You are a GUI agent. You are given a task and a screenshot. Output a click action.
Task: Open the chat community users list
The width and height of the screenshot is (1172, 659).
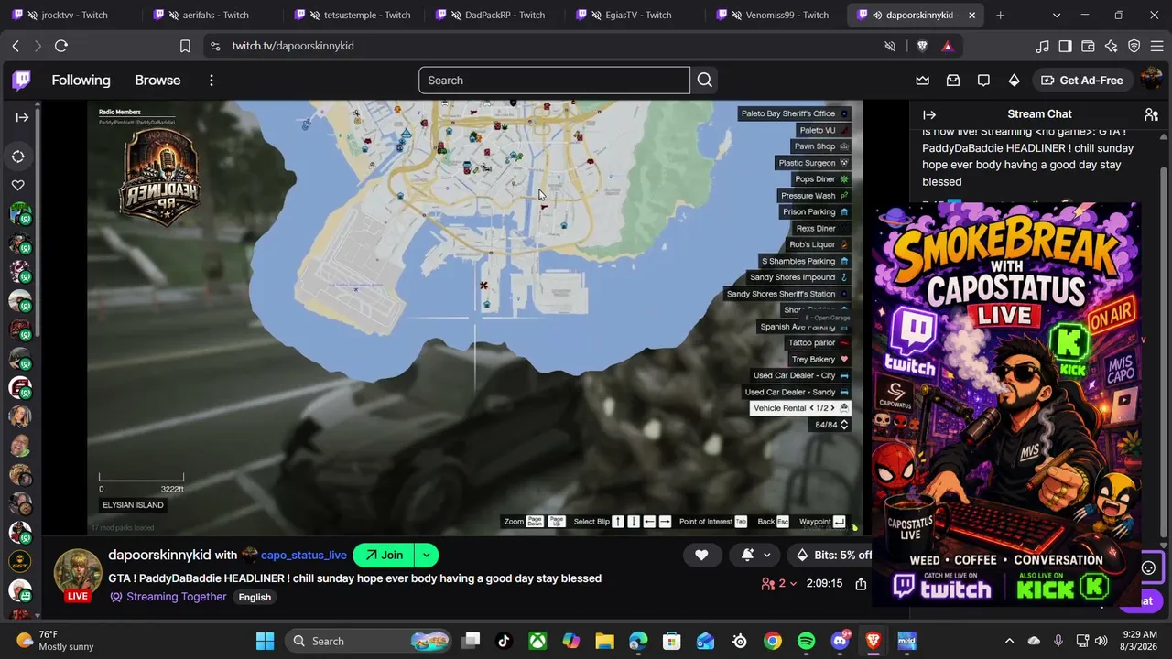click(1151, 114)
